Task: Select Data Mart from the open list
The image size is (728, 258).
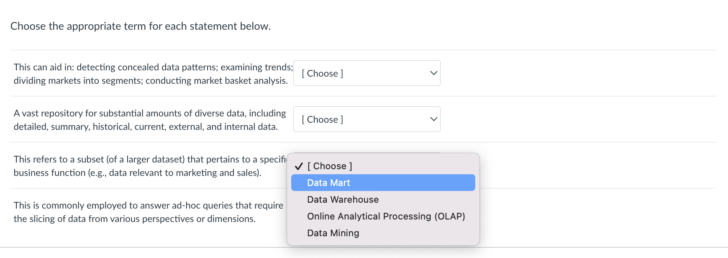Action: tap(328, 183)
